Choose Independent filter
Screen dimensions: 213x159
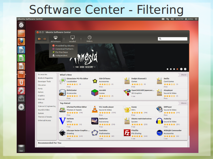pos(63,55)
